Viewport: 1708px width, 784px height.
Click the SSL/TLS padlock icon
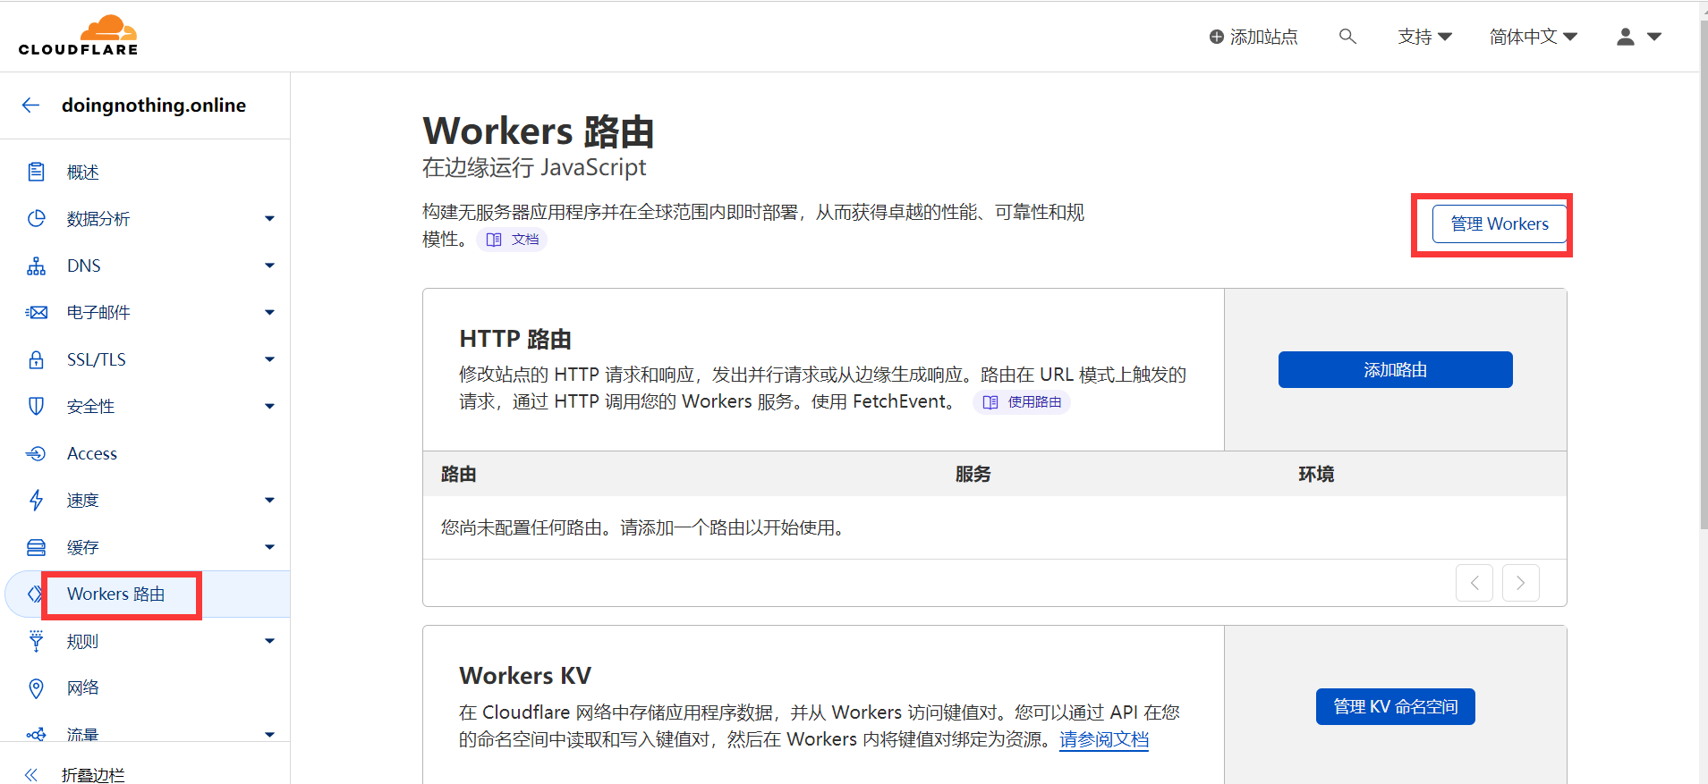(36, 360)
